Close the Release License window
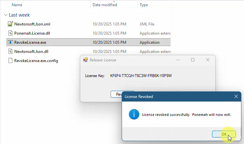 coord(207,60)
